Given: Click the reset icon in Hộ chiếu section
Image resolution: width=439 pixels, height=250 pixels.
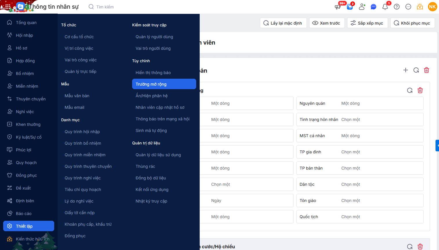Looking at the screenshot, I should point(410,247).
